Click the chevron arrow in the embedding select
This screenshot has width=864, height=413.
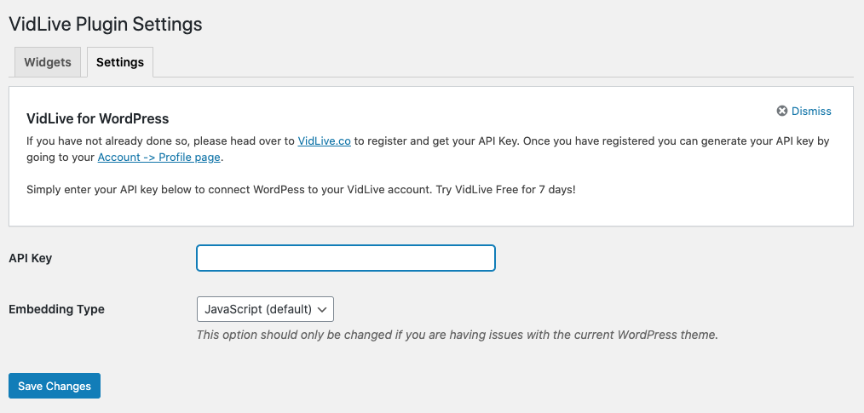(x=323, y=309)
